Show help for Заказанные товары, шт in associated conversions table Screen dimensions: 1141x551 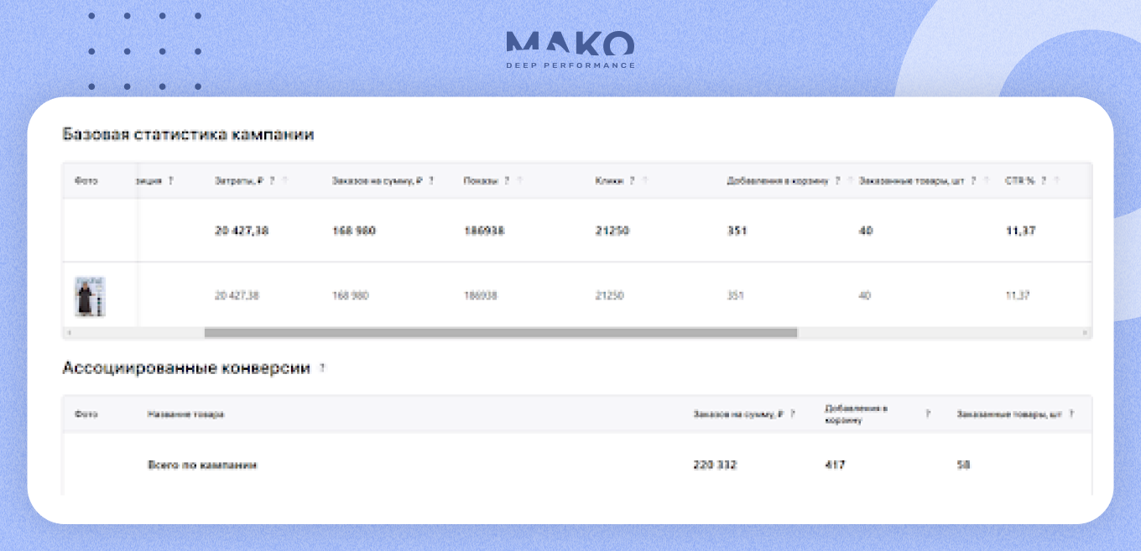click(1071, 413)
